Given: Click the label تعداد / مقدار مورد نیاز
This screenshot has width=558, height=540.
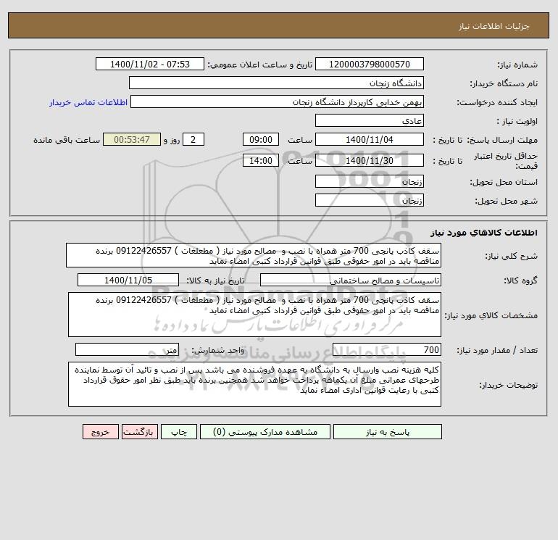Looking at the screenshot, I should coord(497,350).
